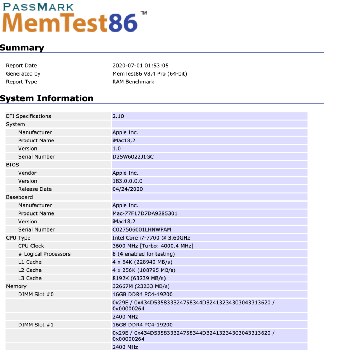This screenshot has width=340, height=358.
Task: Click the 'DIMM Slot #0' label
Action: coord(36,295)
